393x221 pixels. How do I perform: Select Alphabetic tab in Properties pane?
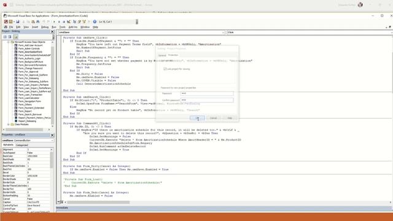[x=8, y=145]
